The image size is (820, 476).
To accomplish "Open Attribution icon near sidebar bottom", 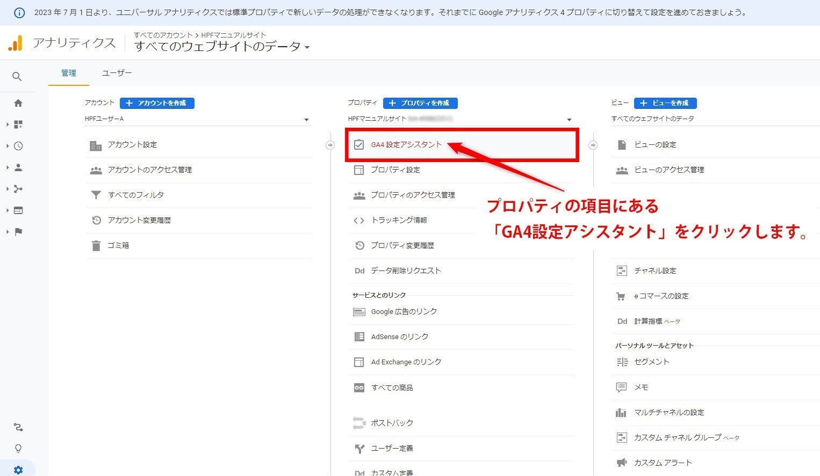I will click(18, 427).
